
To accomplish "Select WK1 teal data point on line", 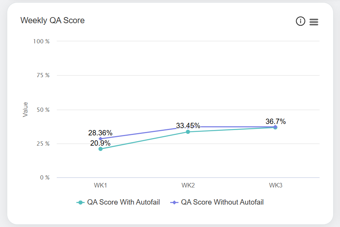I will pos(101,149).
